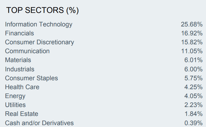Click the 6.01% Materials percentage
This screenshot has width=206, height=127.
point(193,60)
